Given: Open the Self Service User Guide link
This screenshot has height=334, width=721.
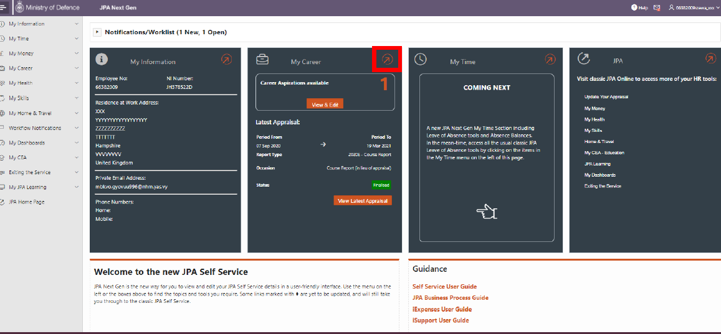Looking at the screenshot, I should pyautogui.click(x=444, y=287).
